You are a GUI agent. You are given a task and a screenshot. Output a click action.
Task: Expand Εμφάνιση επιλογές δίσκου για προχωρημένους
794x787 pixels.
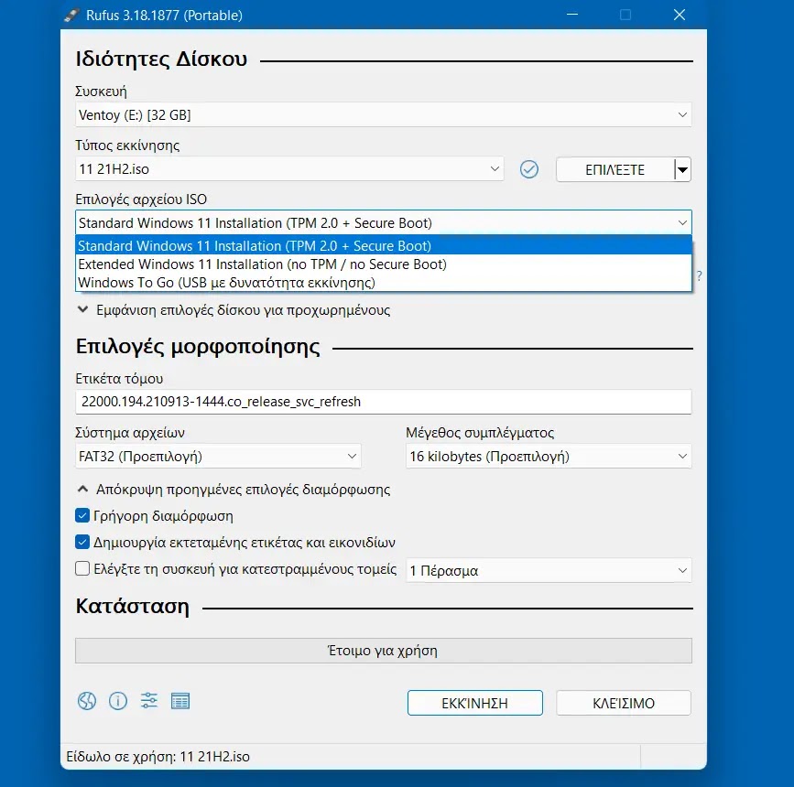[234, 309]
